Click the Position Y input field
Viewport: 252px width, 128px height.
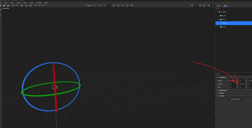[242, 81]
